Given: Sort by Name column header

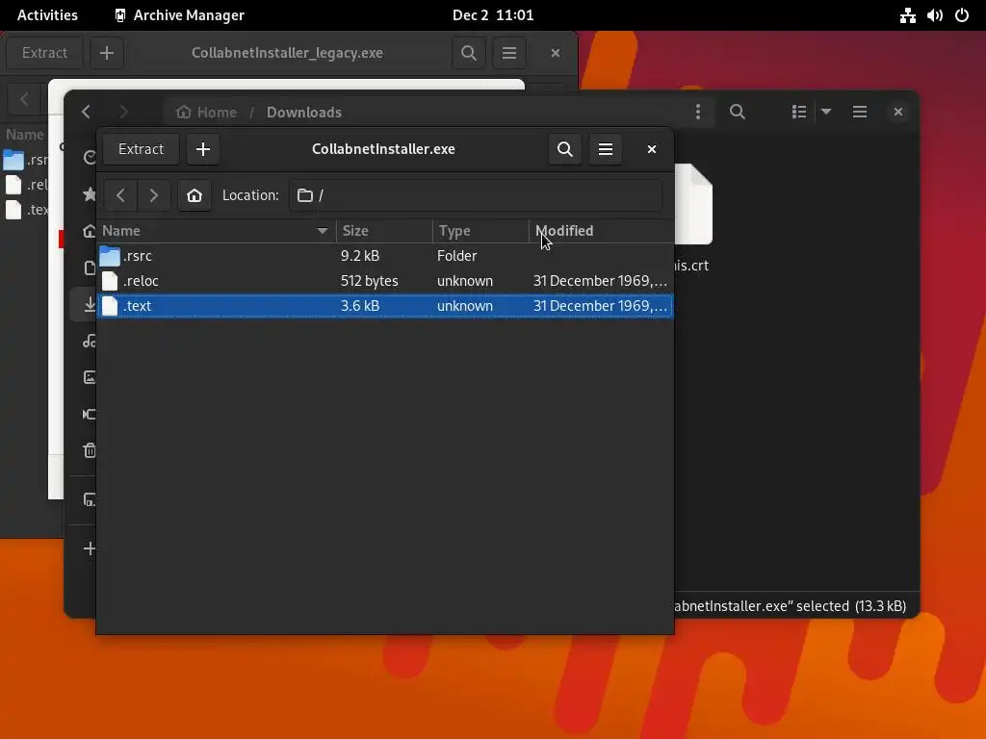Looking at the screenshot, I should click(x=217, y=231).
